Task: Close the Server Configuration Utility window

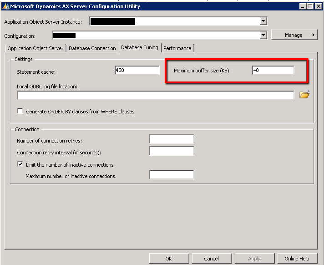Action: tap(318, 6)
